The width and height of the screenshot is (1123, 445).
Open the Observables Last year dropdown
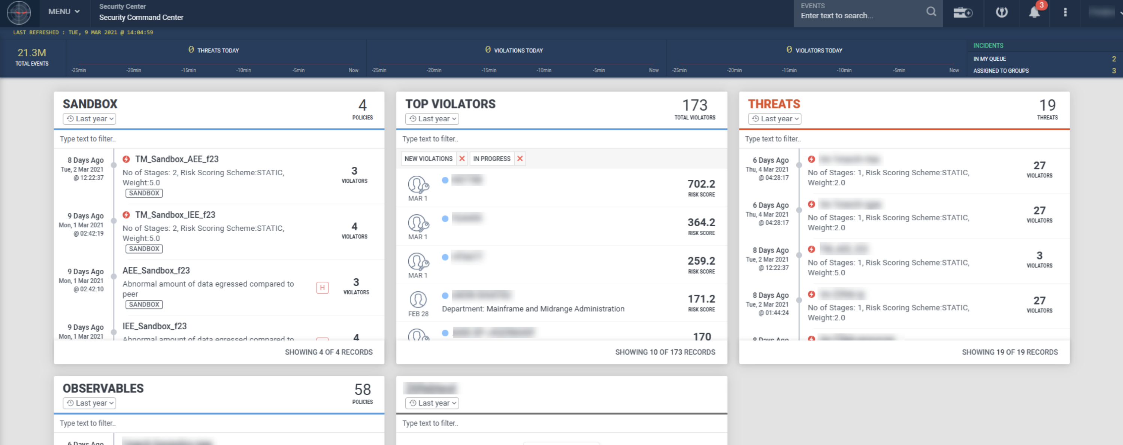click(x=90, y=403)
